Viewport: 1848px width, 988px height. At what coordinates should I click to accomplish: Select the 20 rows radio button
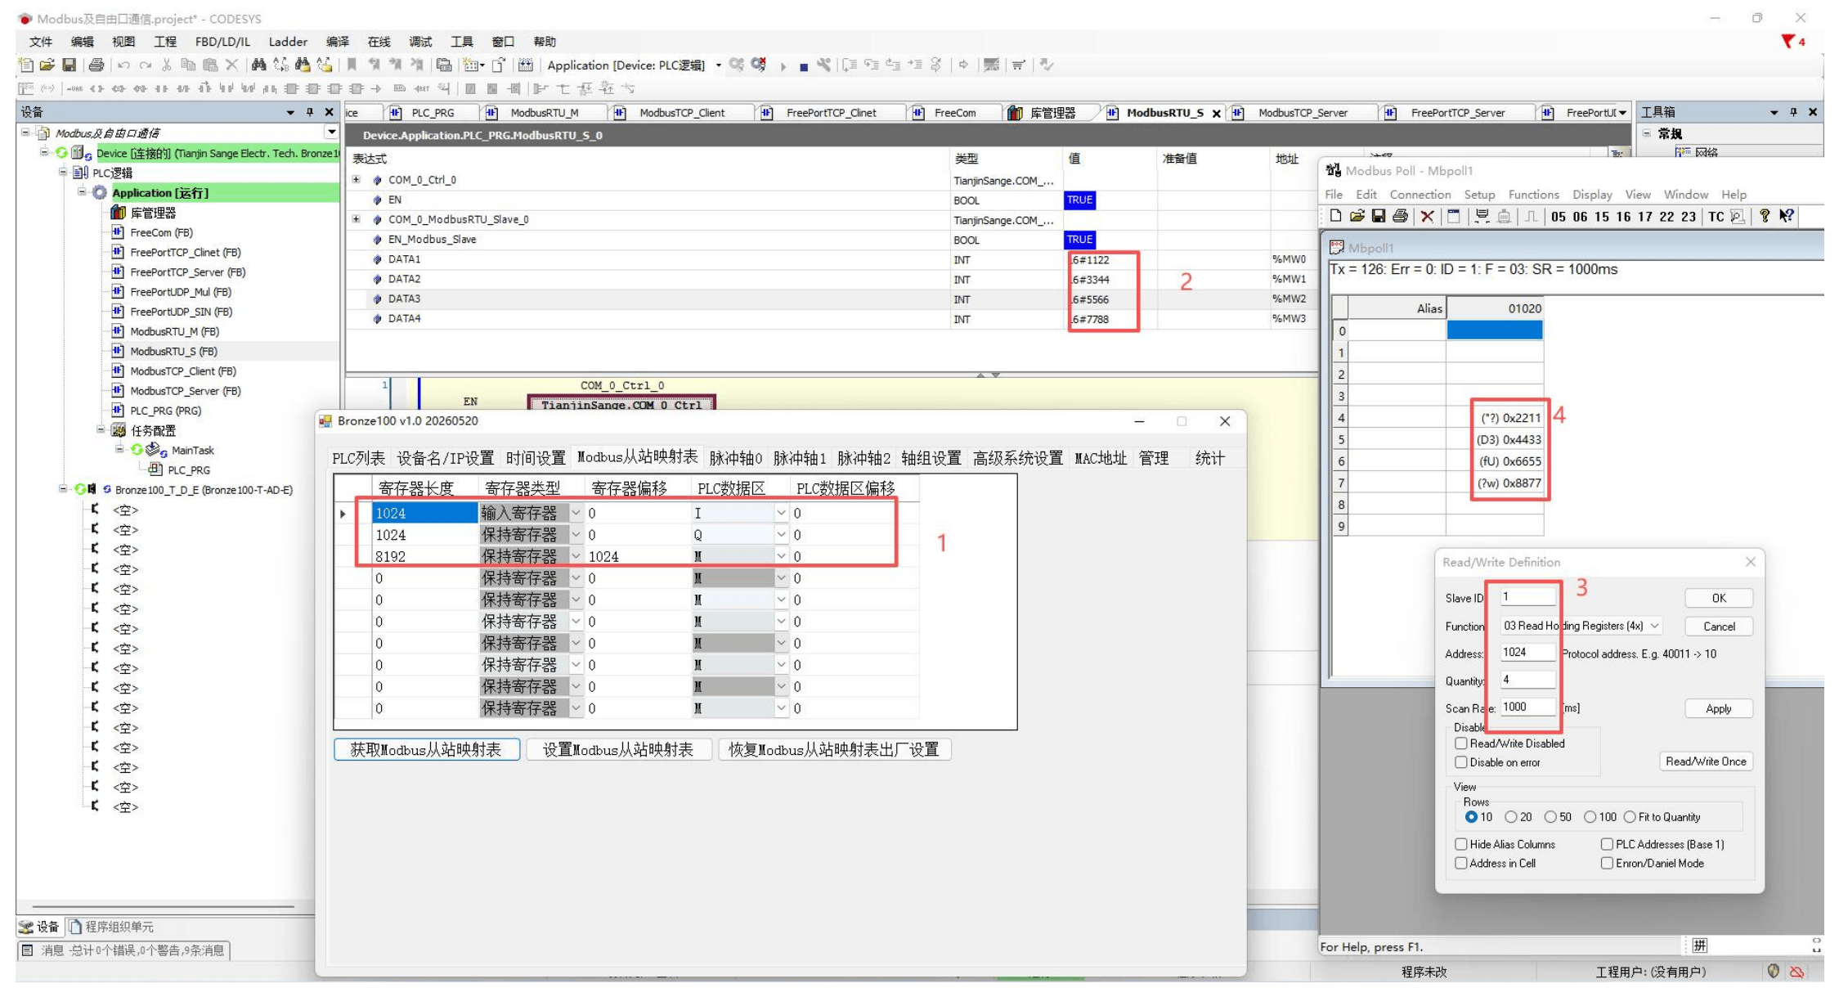click(x=1511, y=817)
